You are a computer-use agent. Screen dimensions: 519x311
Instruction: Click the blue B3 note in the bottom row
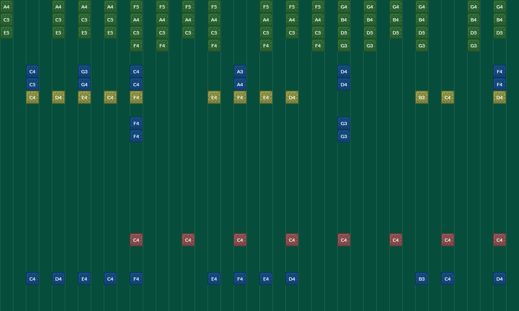pos(422,279)
